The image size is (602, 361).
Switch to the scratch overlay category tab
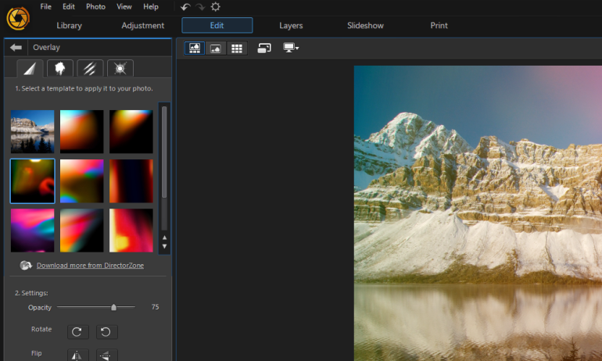tap(90, 68)
